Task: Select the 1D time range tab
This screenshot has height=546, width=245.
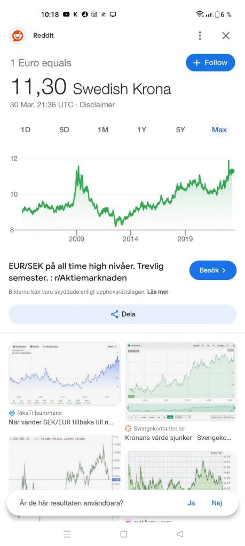Action: pos(26,130)
